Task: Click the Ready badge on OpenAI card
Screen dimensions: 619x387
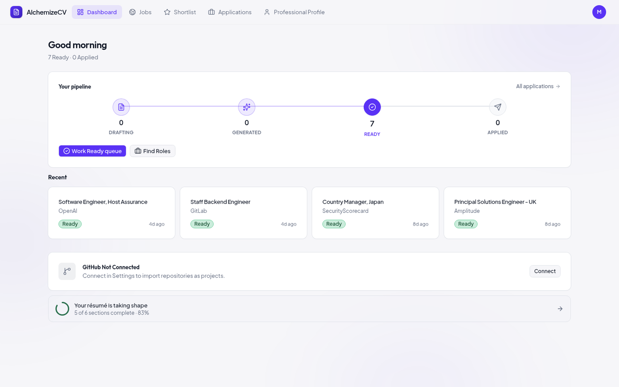Action: pos(70,224)
